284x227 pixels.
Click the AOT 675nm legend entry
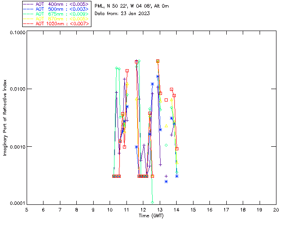point(56,14)
